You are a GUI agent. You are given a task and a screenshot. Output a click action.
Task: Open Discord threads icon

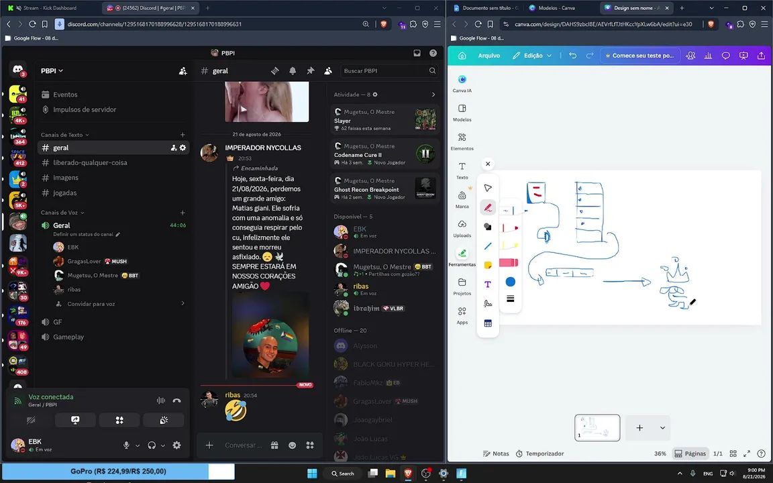[x=274, y=71]
